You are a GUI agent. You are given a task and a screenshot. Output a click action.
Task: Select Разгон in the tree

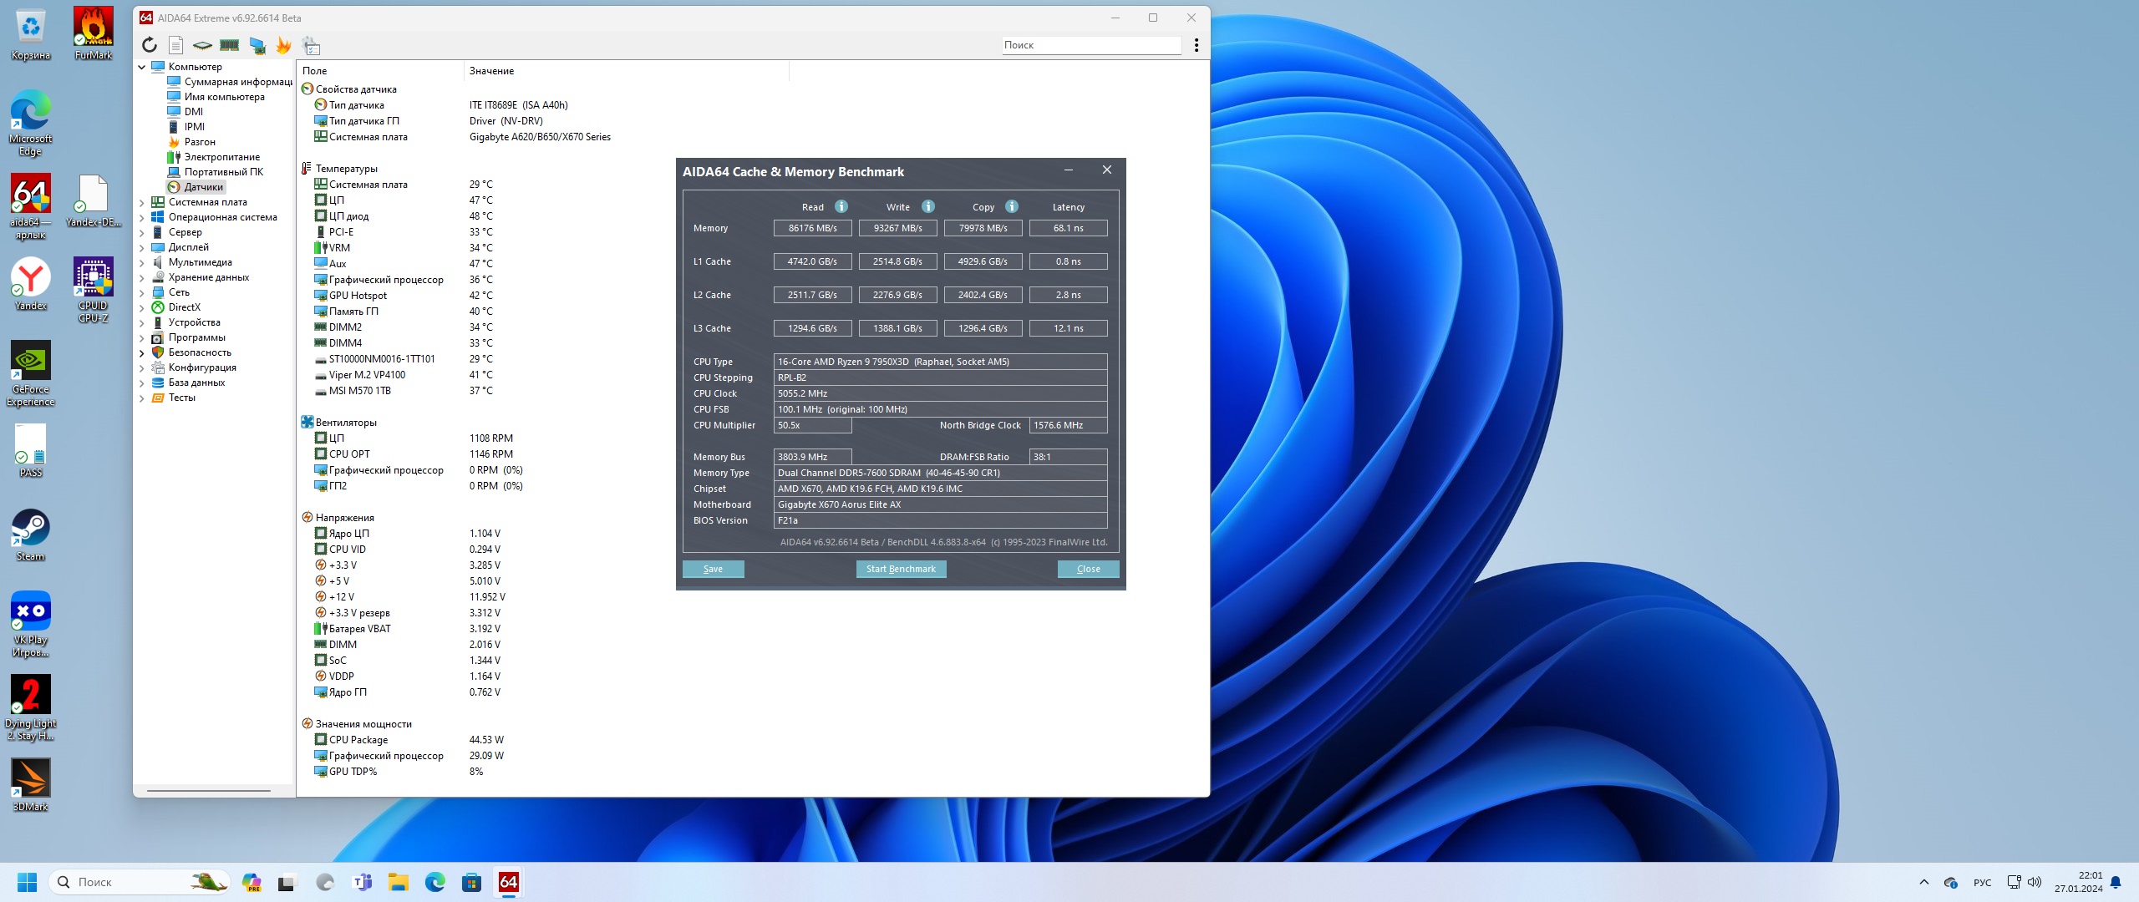200,142
